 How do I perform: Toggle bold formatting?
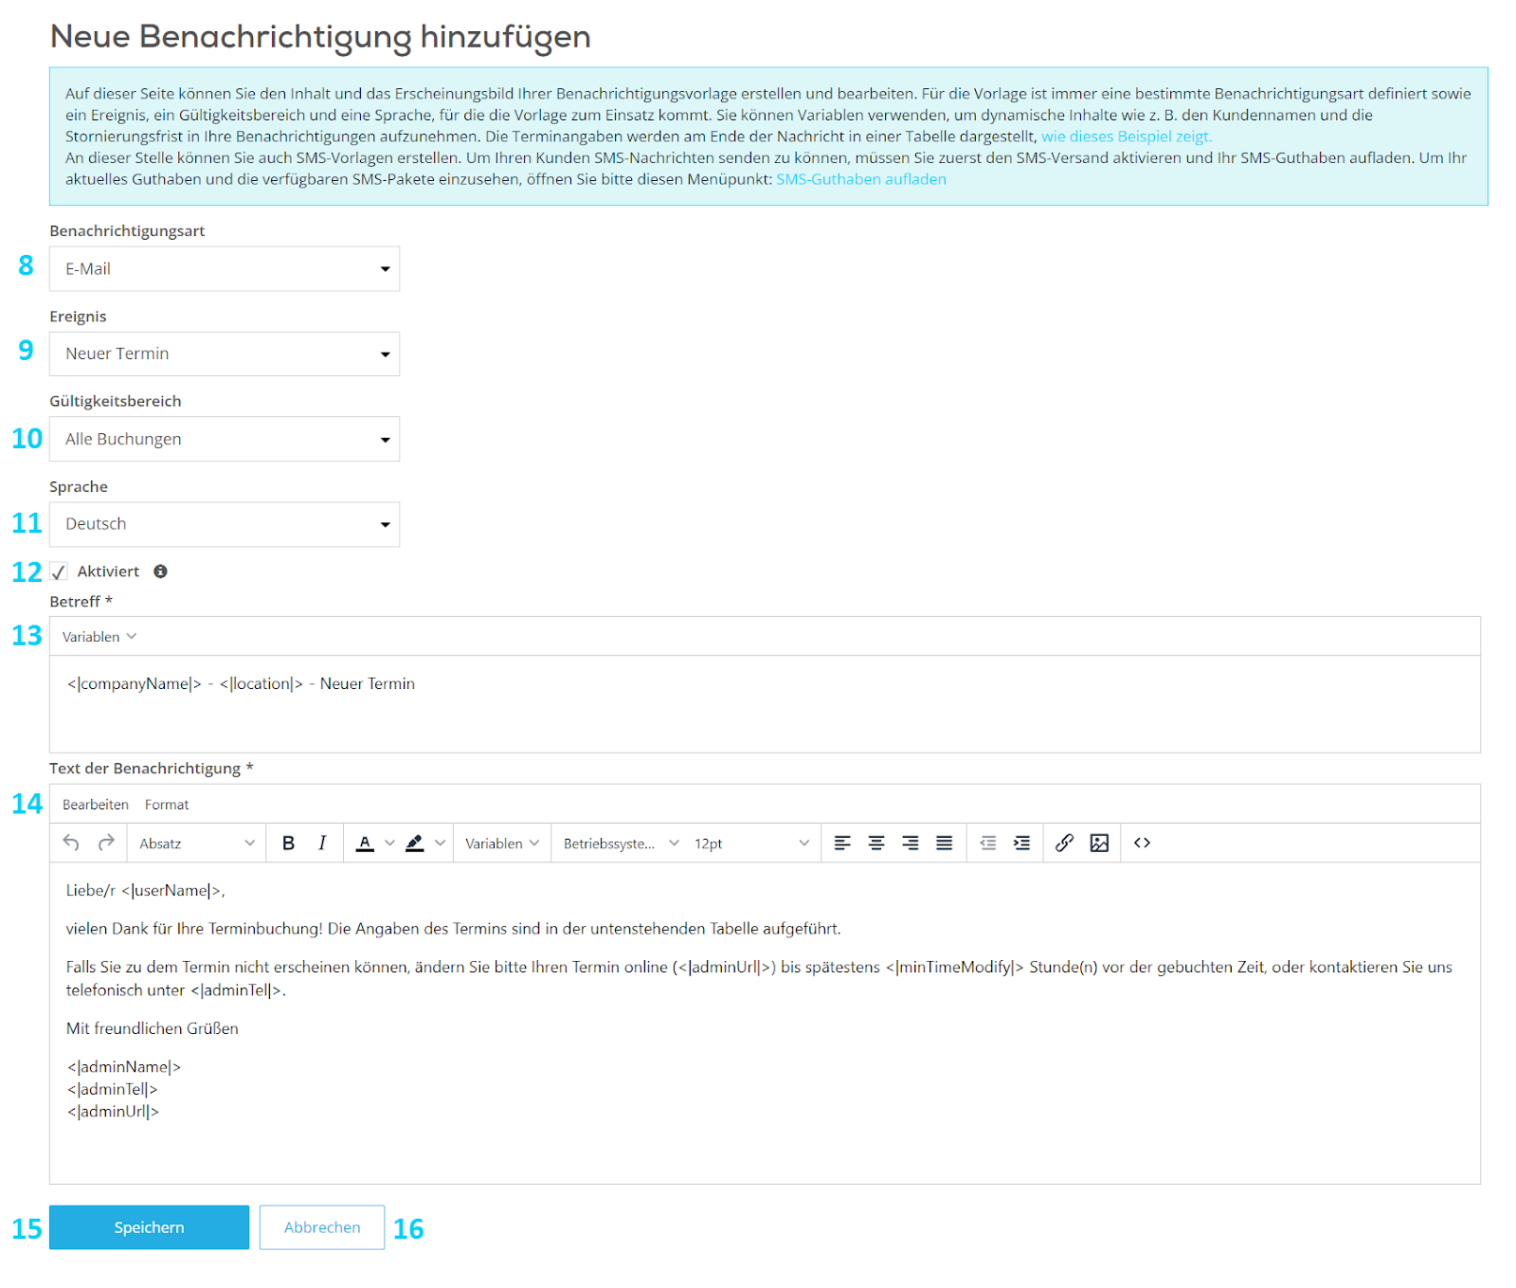288,843
